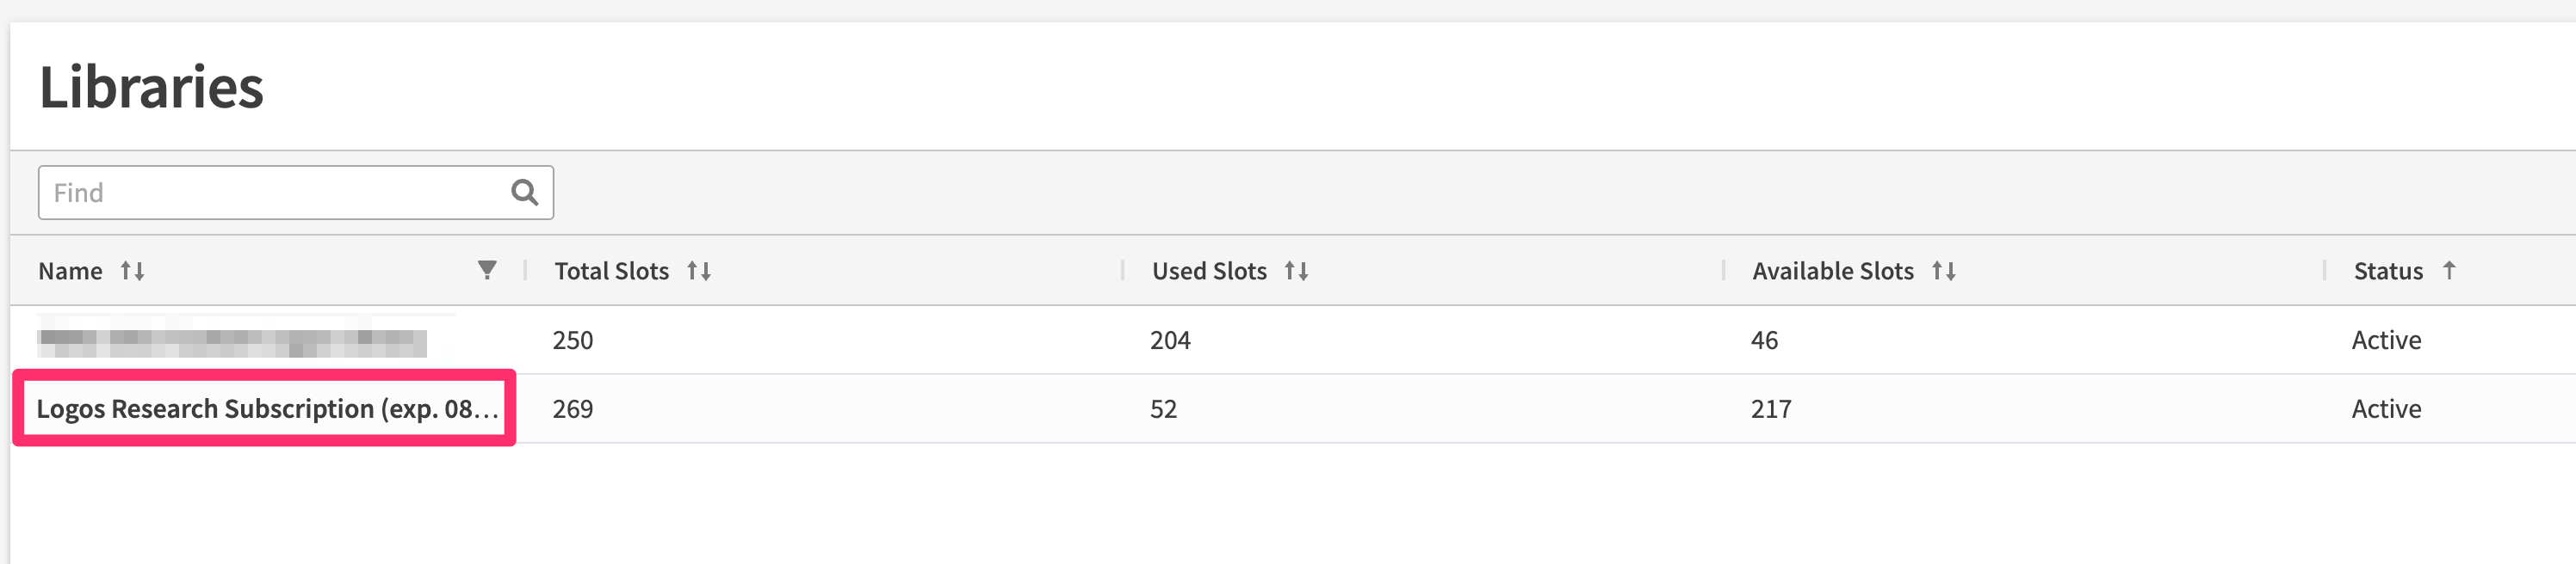Screen dimensions: 2576x564
Task: Sort by Available Slots arrows icon
Action: point(1943,271)
